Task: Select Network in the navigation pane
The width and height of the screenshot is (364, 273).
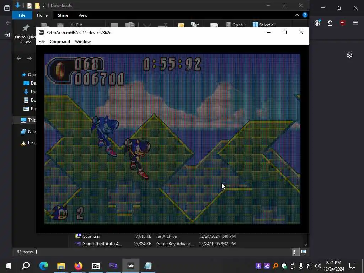Action: tap(28, 132)
